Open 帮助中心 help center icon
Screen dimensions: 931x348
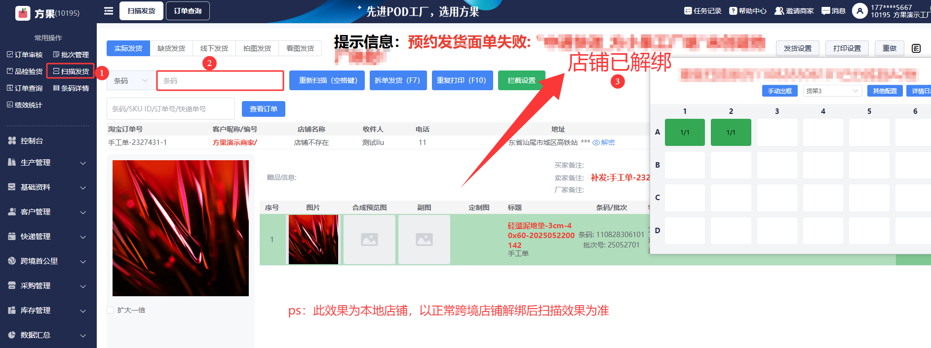point(733,11)
